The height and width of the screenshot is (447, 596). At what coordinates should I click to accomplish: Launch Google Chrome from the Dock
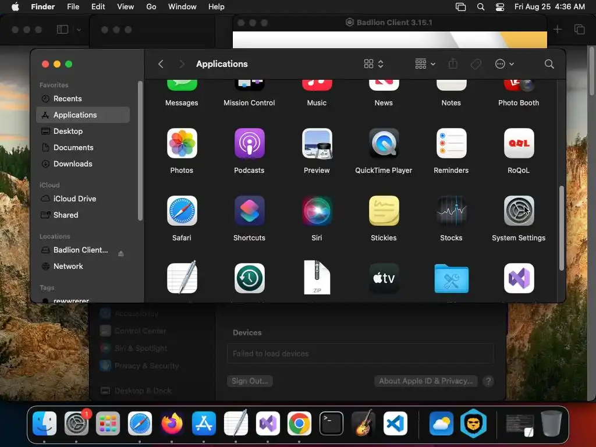[299, 423]
